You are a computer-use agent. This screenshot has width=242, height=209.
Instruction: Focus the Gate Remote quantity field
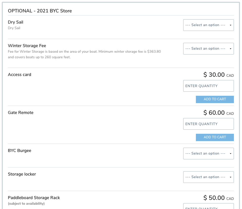[x=208, y=124]
